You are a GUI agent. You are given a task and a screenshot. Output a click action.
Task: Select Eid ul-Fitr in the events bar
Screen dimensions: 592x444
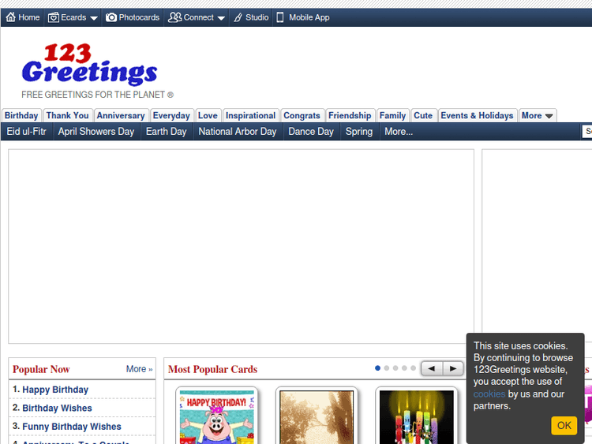26,131
